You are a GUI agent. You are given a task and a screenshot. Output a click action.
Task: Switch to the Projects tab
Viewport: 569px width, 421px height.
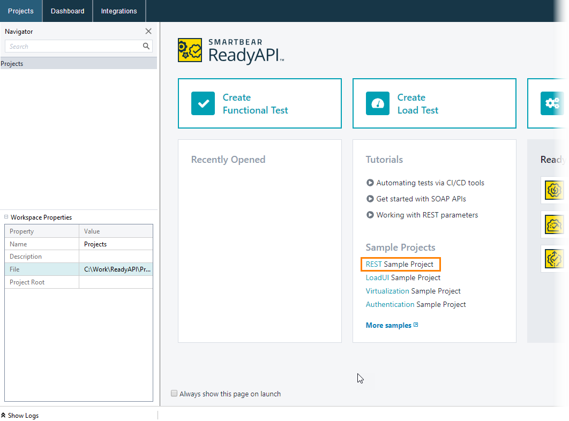point(21,11)
